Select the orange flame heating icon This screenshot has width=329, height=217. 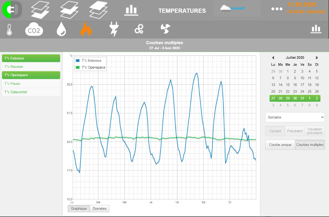86,29
